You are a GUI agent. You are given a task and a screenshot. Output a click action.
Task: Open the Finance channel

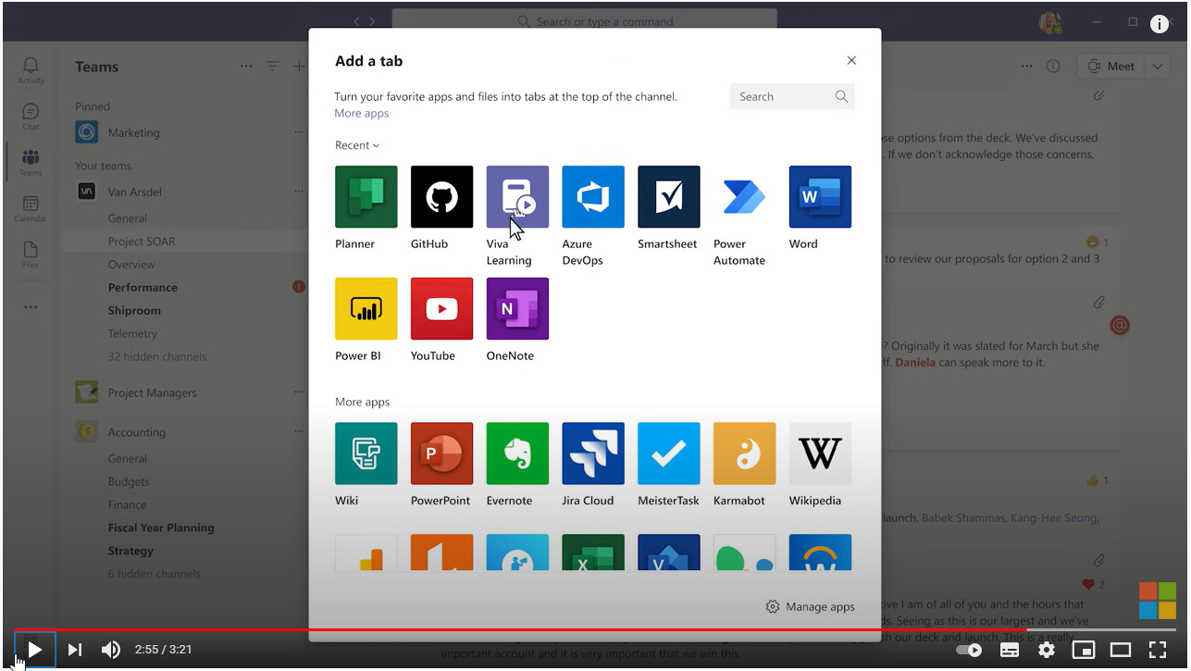coord(127,504)
